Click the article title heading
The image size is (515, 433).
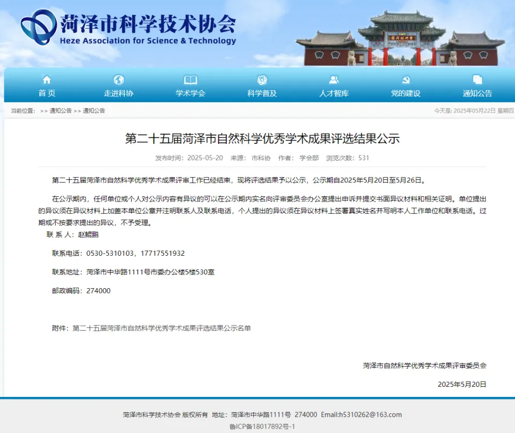[x=262, y=139]
